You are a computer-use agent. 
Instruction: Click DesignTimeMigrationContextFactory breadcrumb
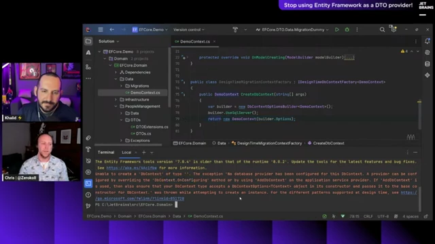[x=269, y=143]
